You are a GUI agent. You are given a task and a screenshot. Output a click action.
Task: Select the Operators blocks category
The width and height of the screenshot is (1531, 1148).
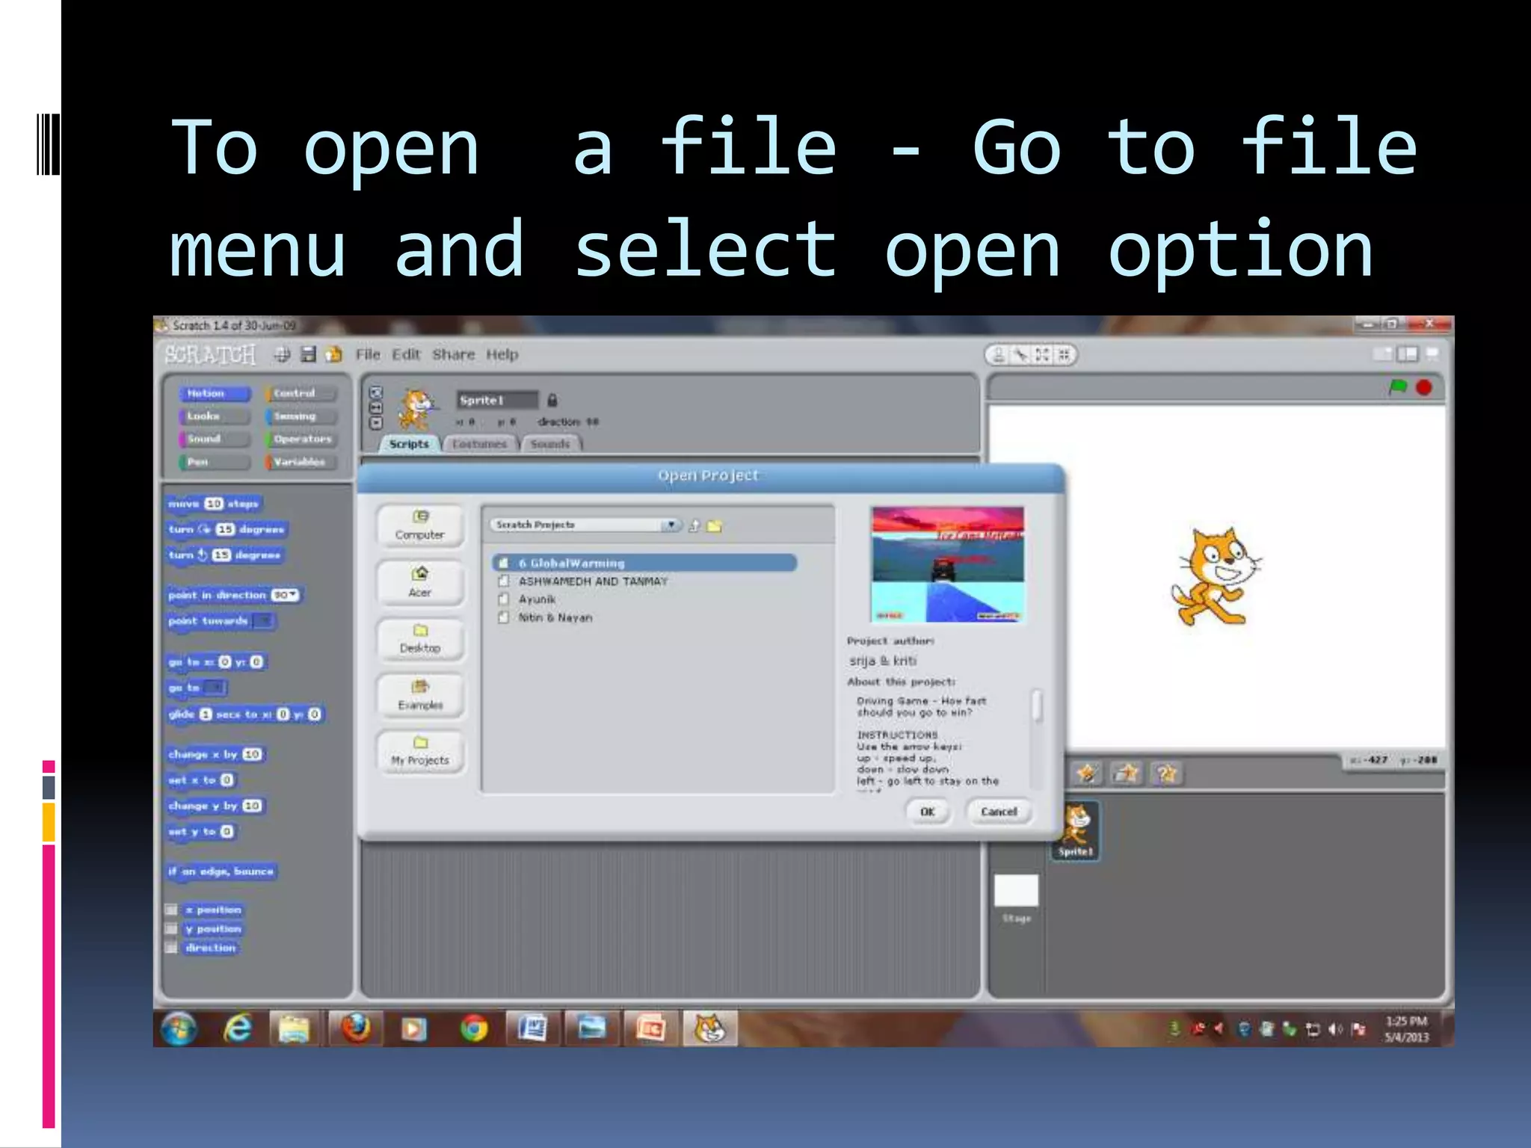pos(301,439)
